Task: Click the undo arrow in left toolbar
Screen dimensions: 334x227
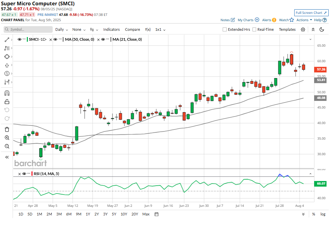Action: (x=7, y=110)
